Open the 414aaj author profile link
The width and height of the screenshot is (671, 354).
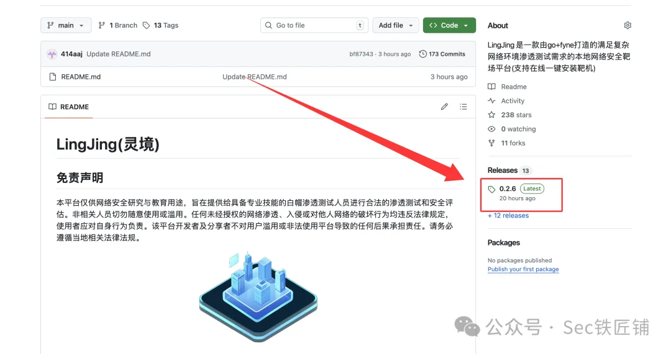(71, 54)
